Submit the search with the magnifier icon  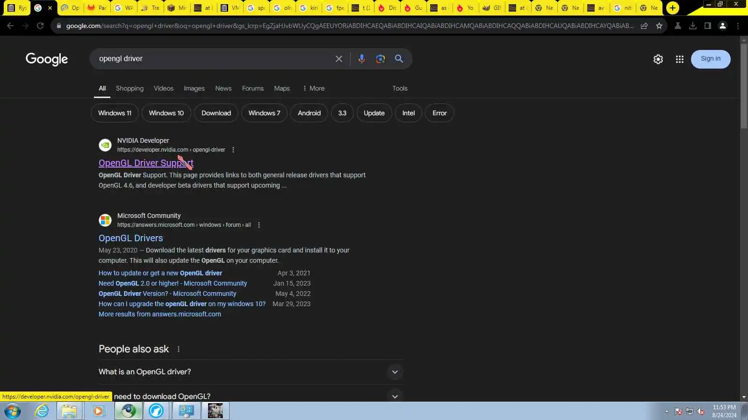[x=399, y=59]
